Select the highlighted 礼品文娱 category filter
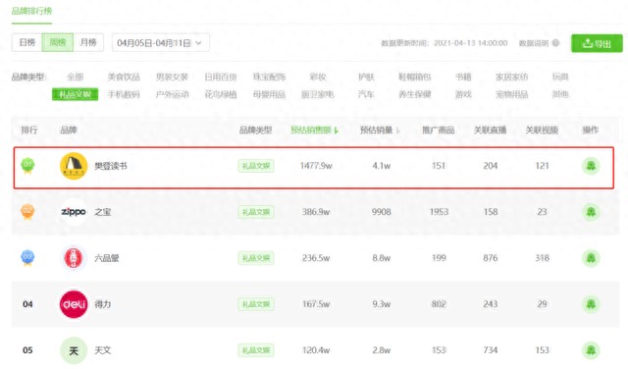Screen dimensions: 628x369 tap(75, 94)
